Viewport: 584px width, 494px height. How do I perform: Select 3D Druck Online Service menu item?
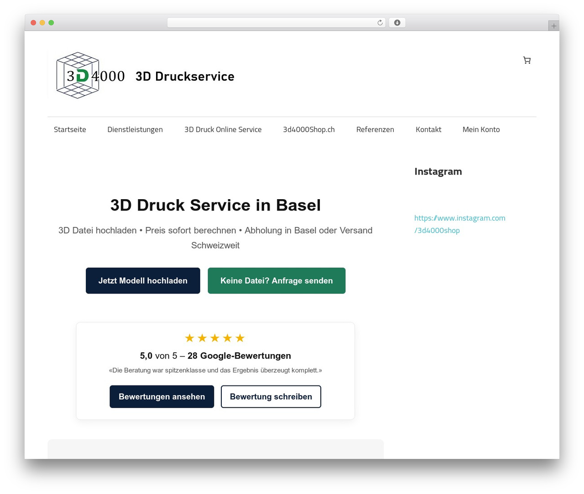[223, 129]
